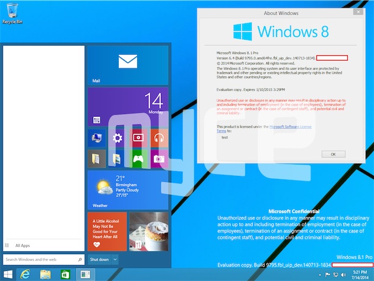Open the Weather tile for Birmingham
The height and width of the screenshot is (281, 374).
tap(128, 190)
